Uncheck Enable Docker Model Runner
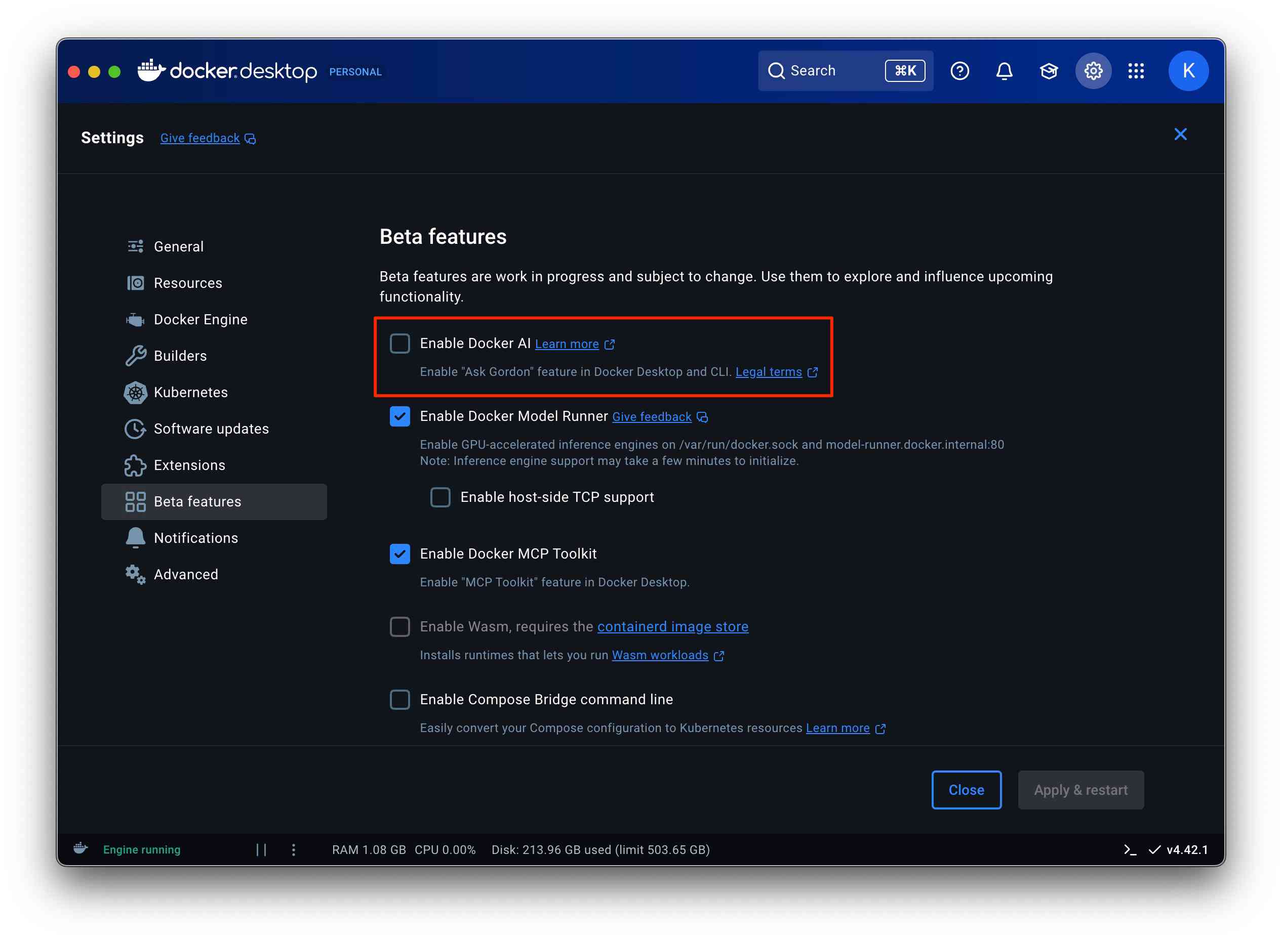The image size is (1282, 941). click(399, 416)
